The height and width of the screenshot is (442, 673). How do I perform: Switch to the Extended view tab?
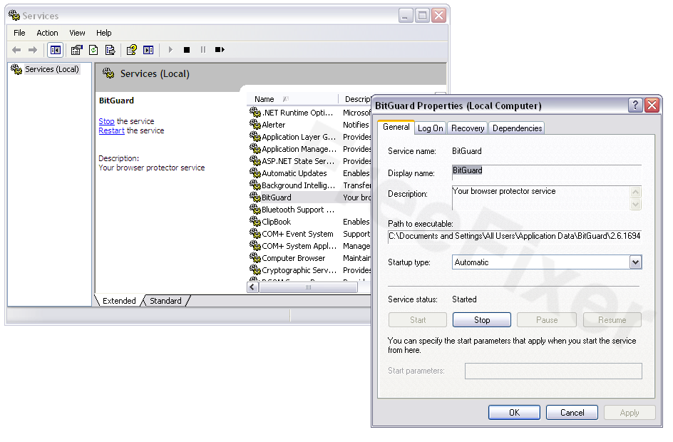pos(119,300)
